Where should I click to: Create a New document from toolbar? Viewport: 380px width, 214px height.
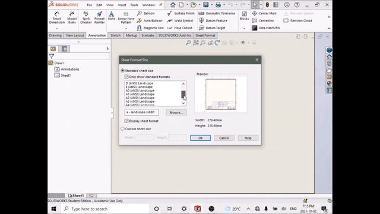(182, 5)
